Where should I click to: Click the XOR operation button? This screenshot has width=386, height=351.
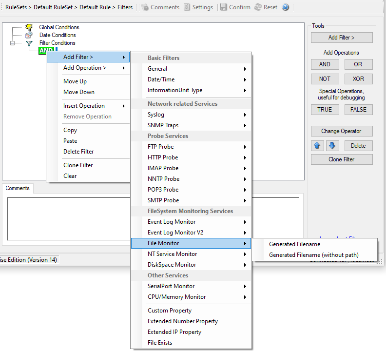coord(358,79)
